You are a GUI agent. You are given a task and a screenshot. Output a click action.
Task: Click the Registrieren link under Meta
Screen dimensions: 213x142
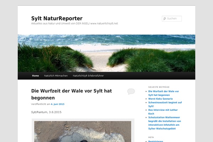(156, 141)
